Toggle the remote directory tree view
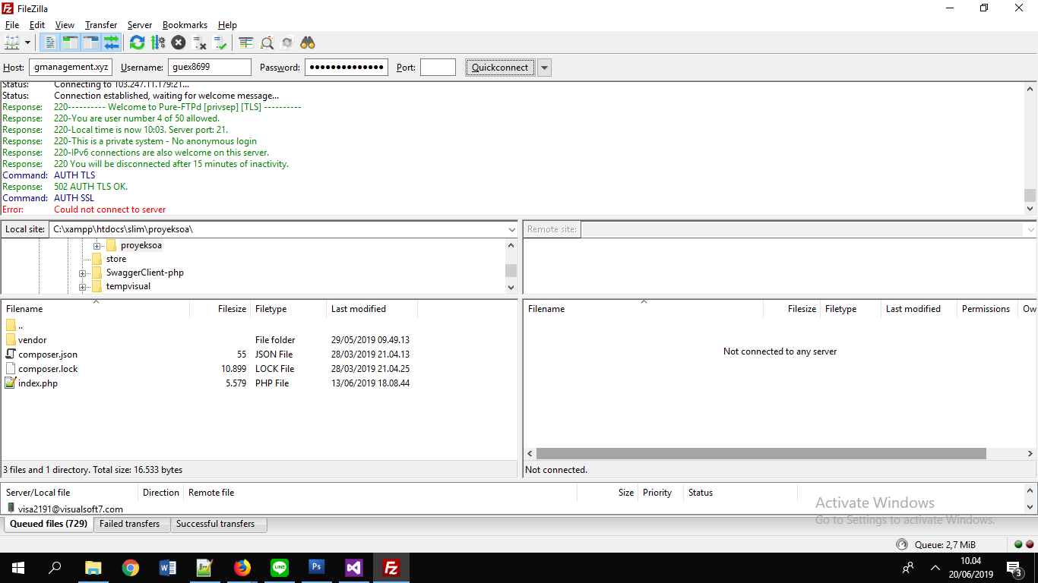 point(91,43)
